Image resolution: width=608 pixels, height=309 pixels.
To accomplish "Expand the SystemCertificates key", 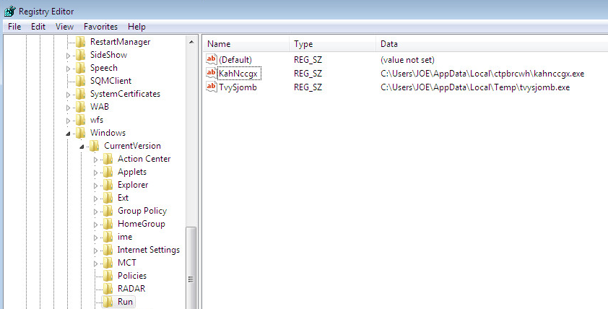I will click(x=68, y=94).
